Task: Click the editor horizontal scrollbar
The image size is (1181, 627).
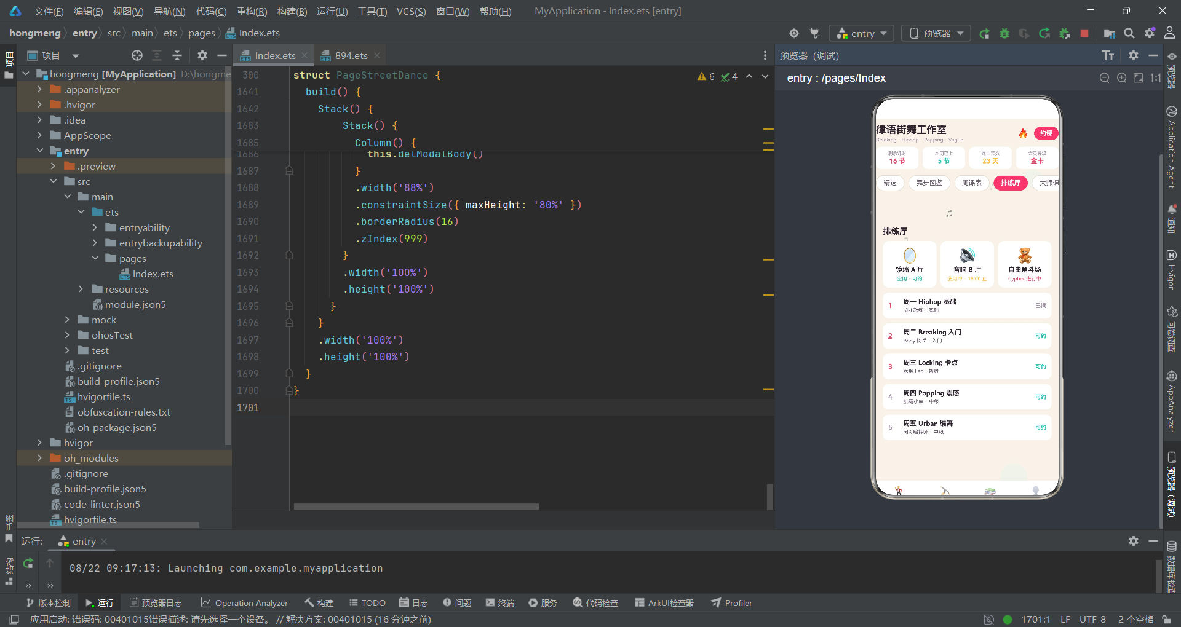Action: tap(416, 507)
